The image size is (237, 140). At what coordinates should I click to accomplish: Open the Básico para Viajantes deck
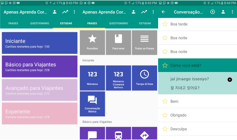(39, 66)
